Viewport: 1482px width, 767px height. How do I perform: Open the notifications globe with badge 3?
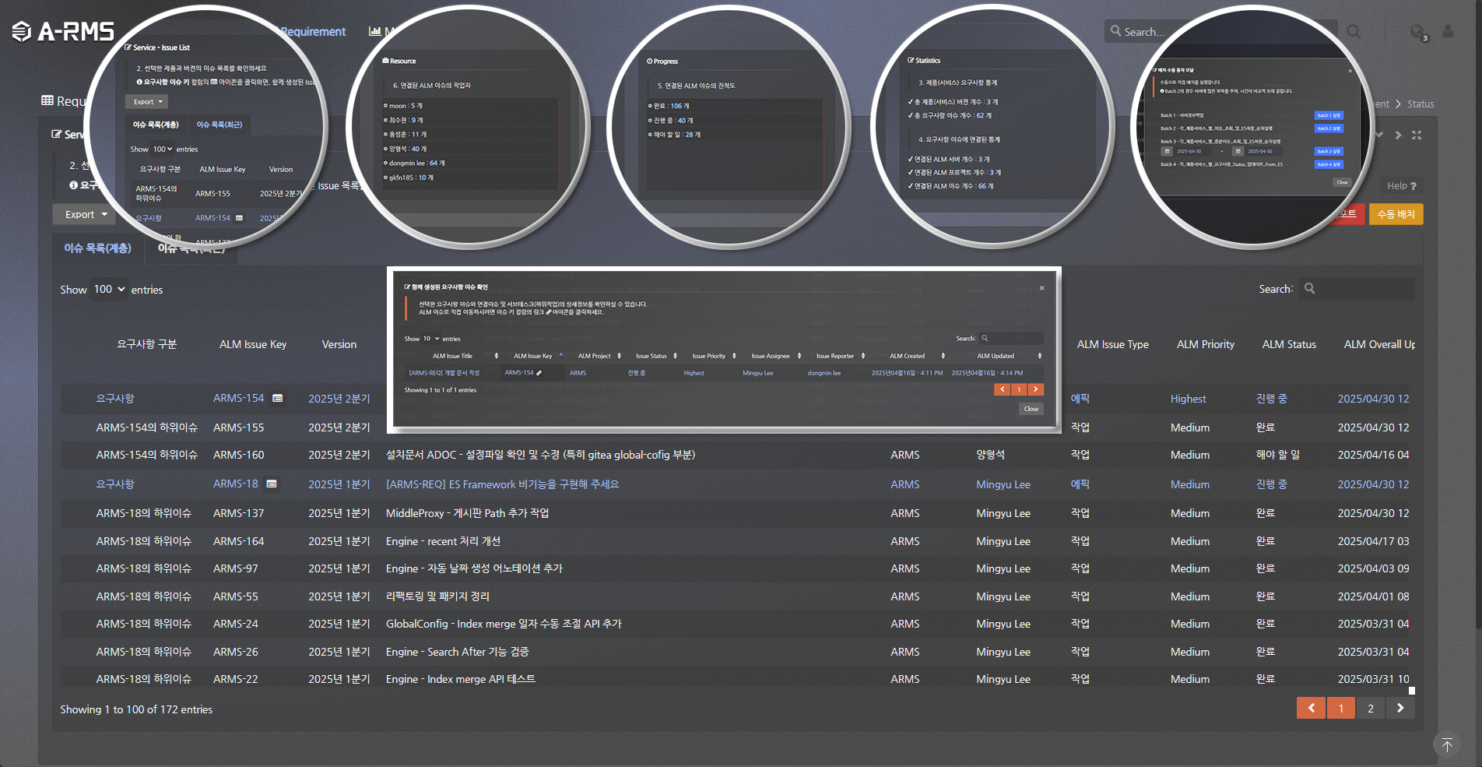pyautogui.click(x=1417, y=32)
